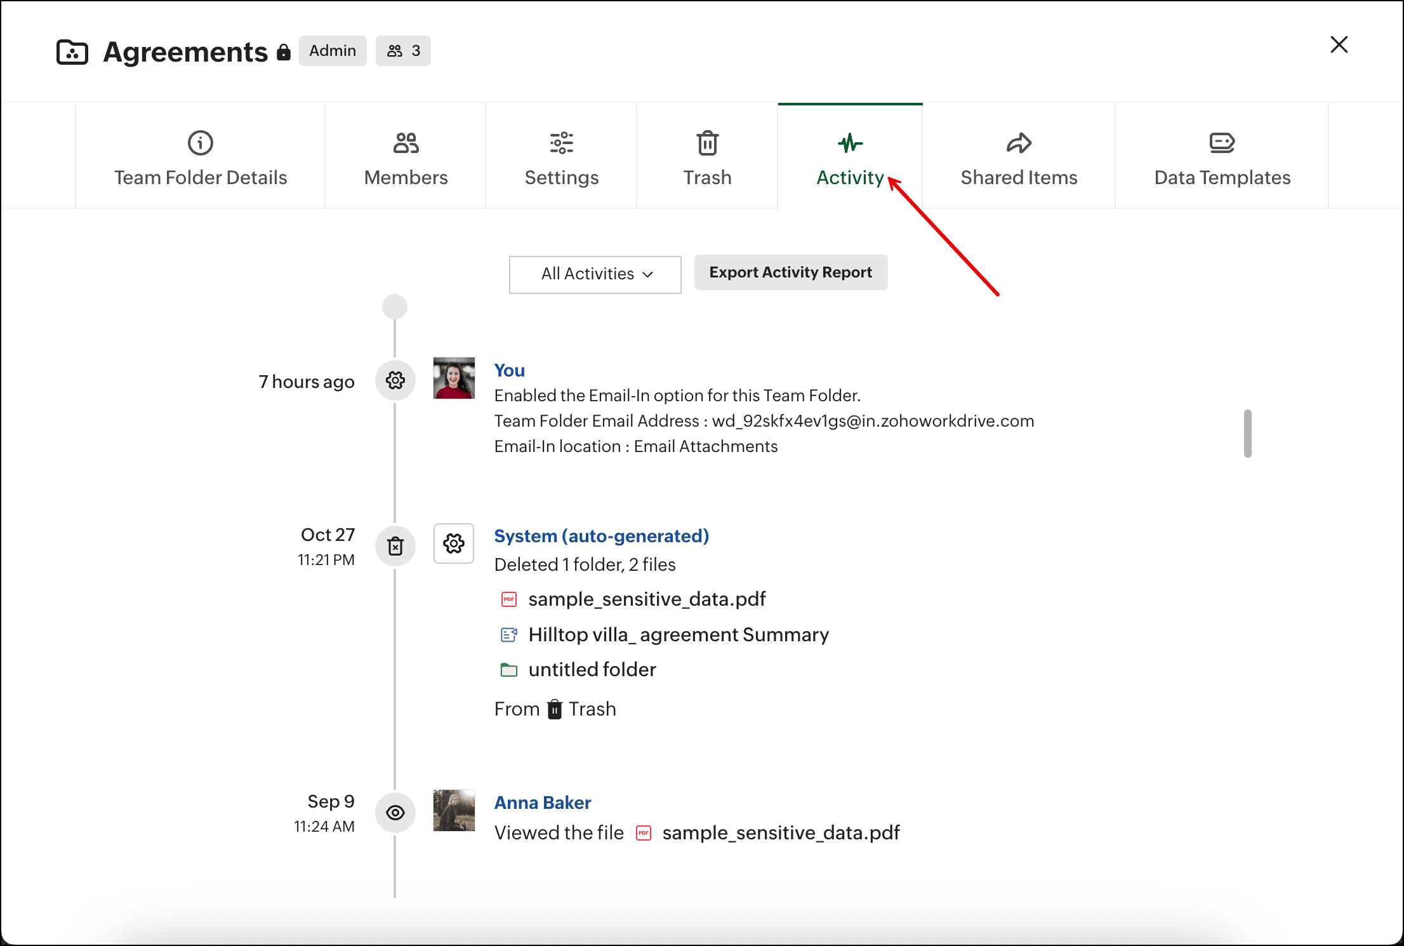This screenshot has height=946, width=1404.
Task: Click the eye view icon for Sep 9
Action: pos(395,813)
